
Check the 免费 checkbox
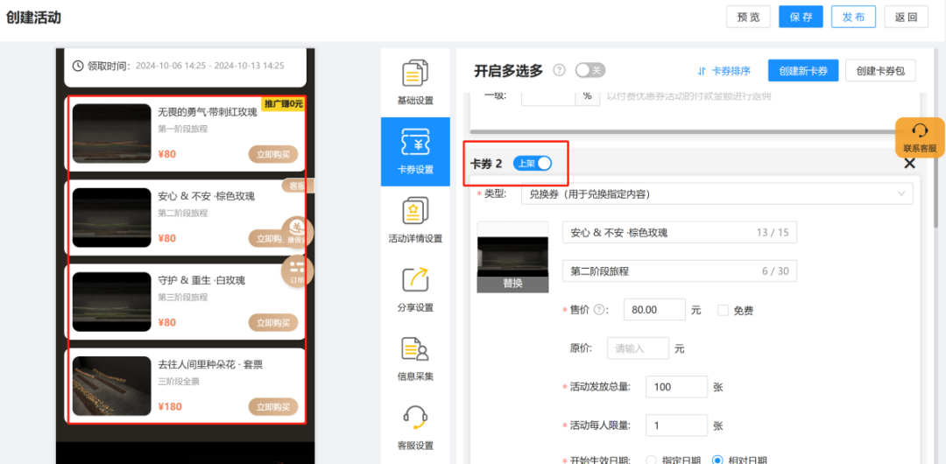(723, 310)
